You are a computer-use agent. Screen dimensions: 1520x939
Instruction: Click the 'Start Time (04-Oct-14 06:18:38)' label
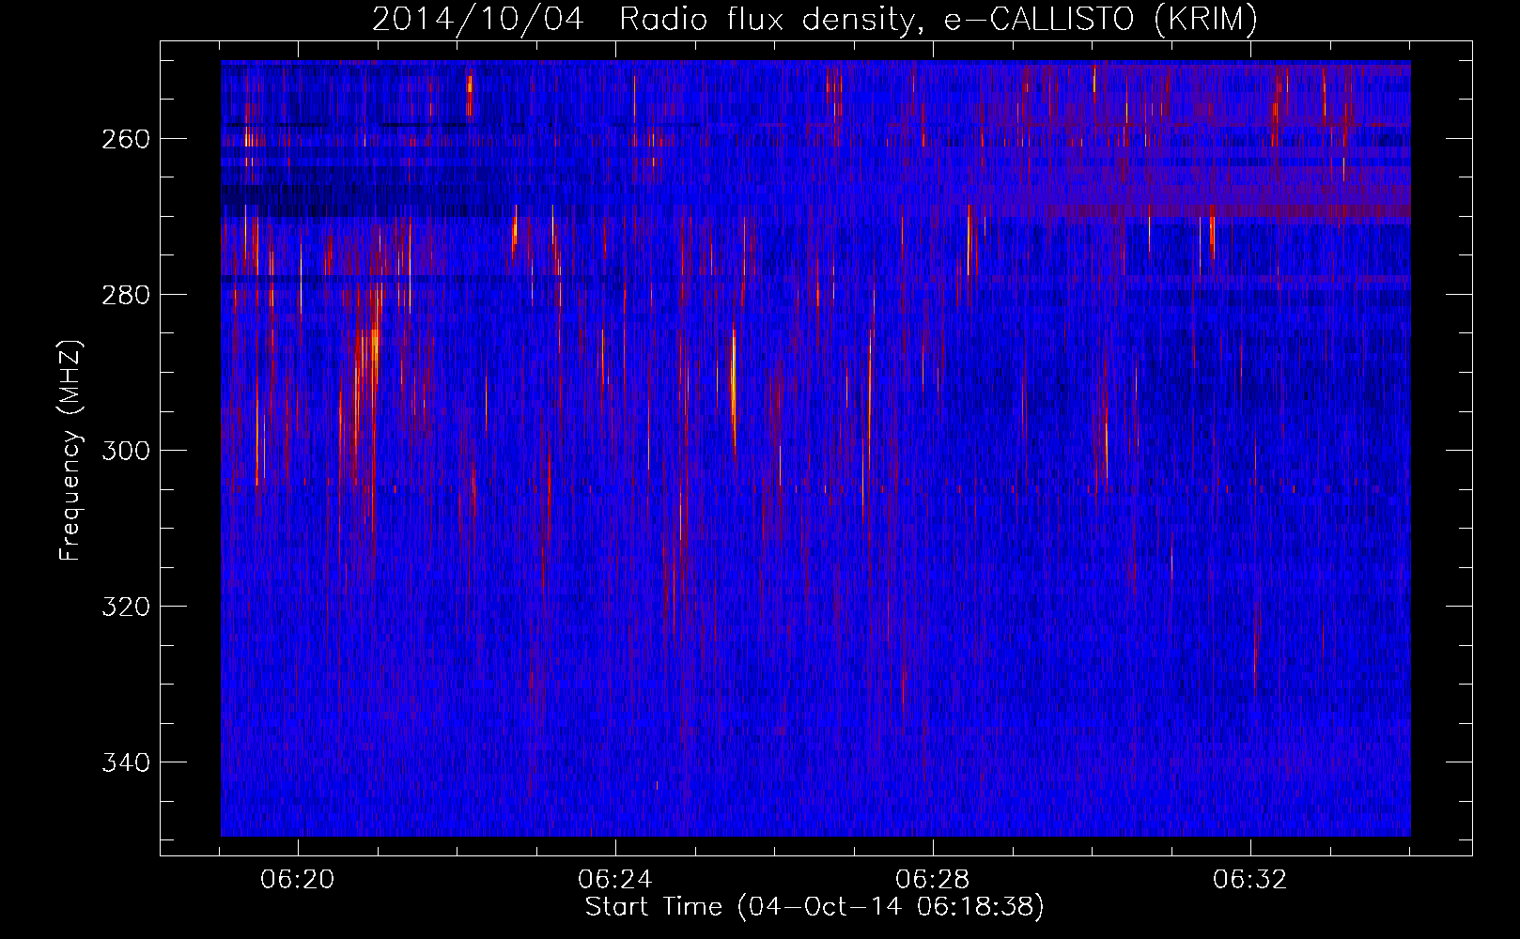coord(814,907)
